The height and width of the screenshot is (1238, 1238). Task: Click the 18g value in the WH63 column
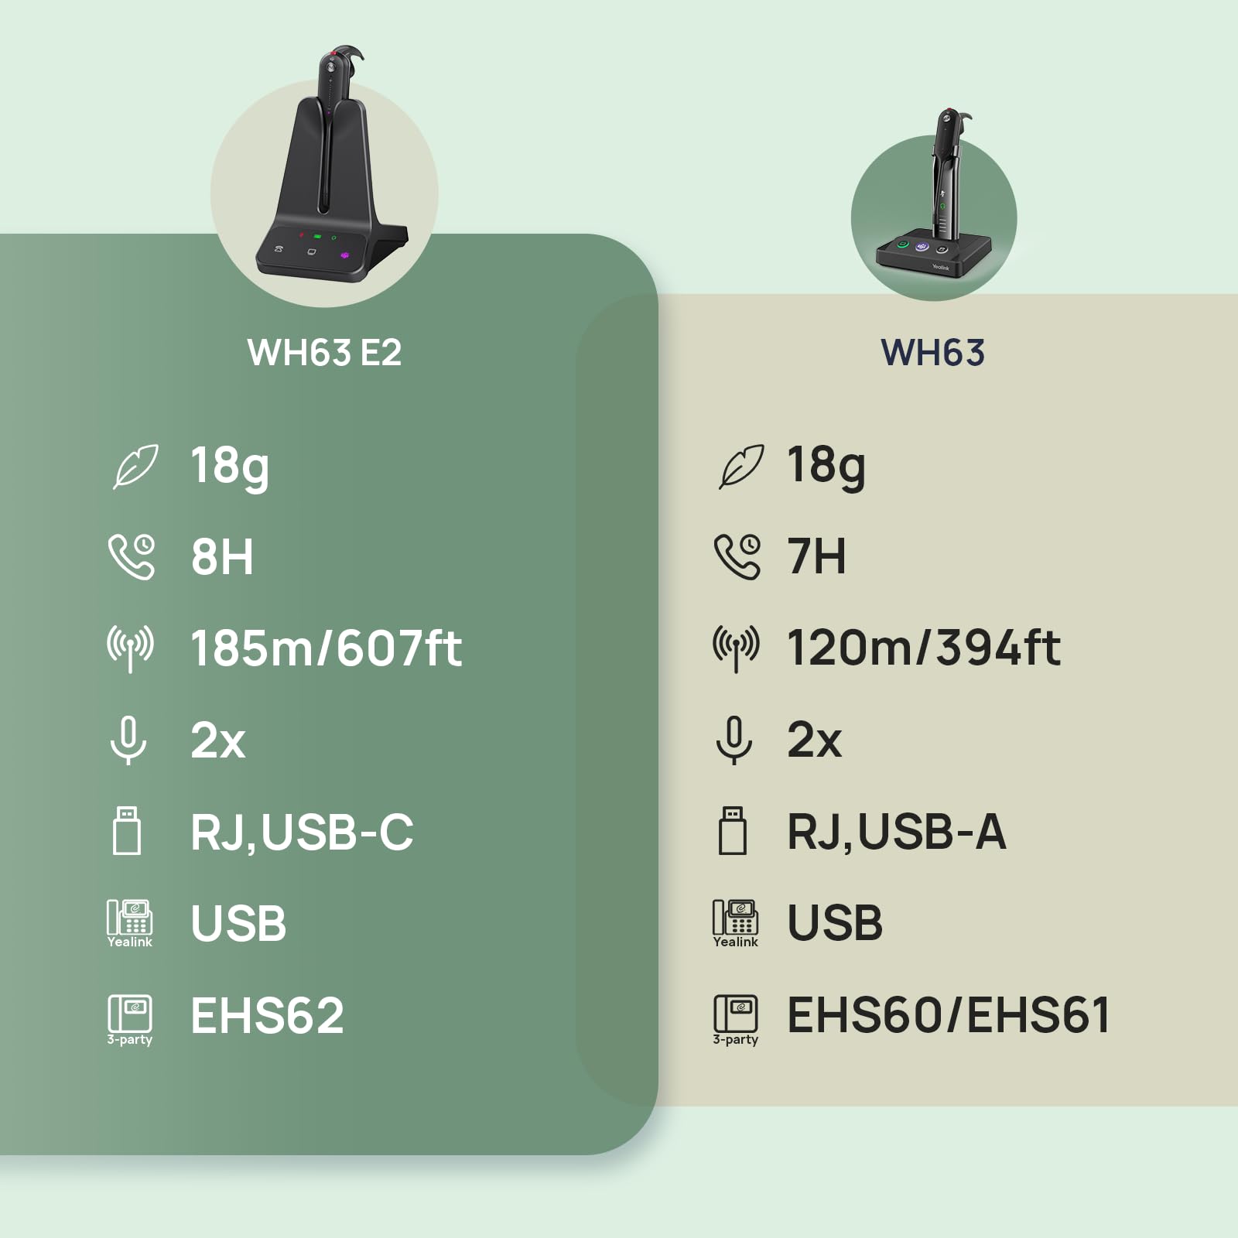826,467
